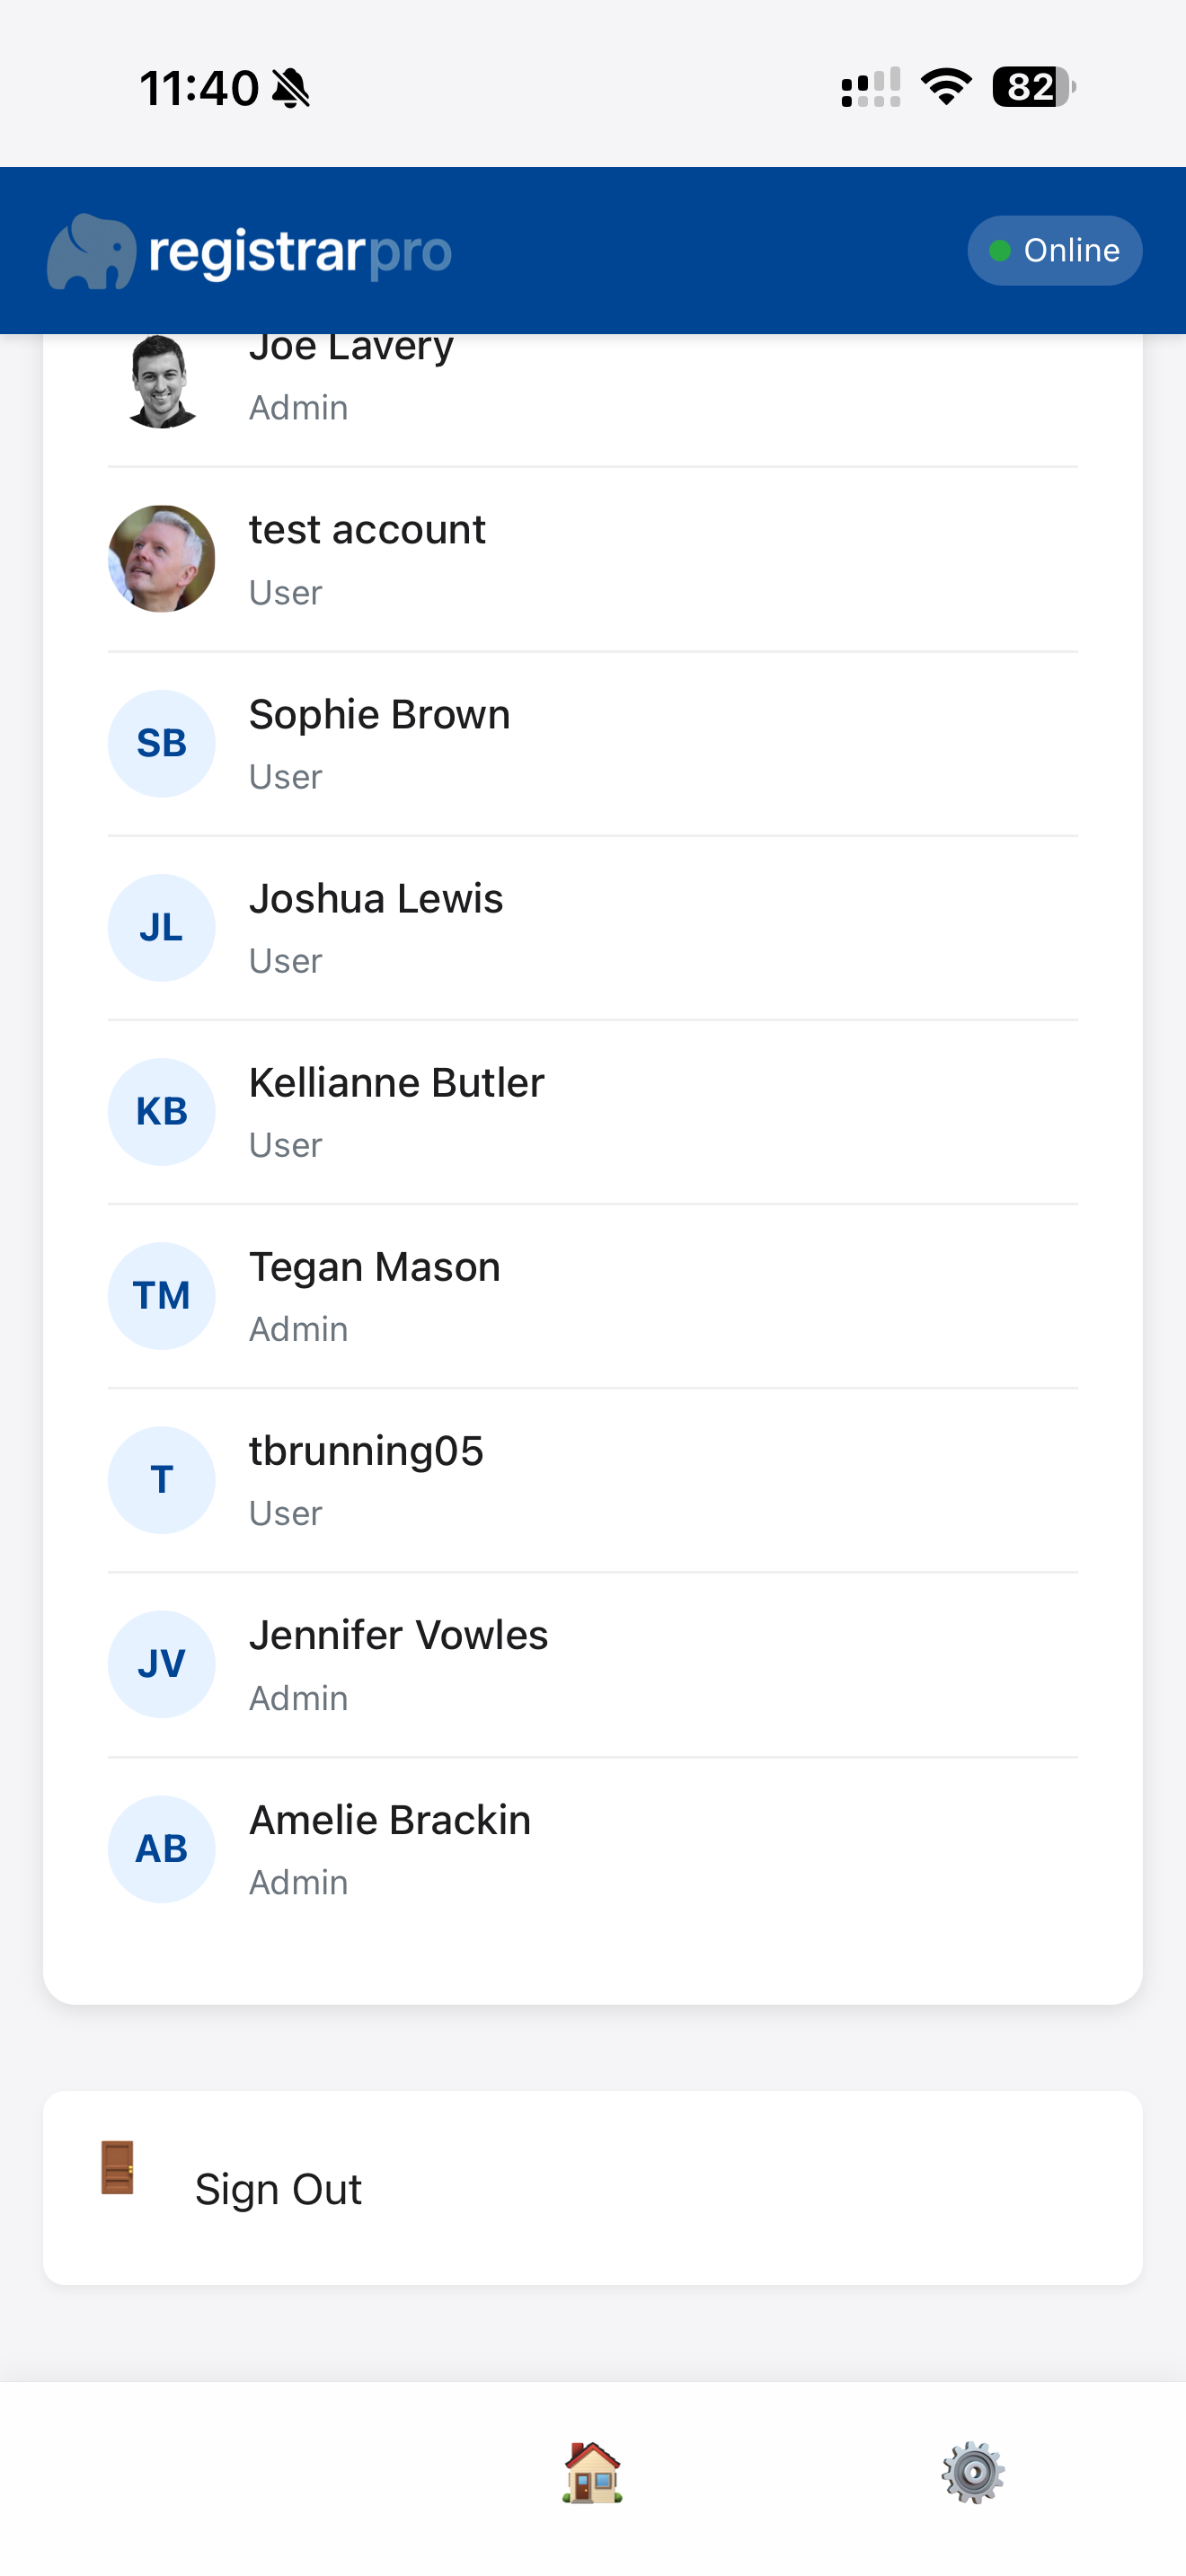The image size is (1186, 2576).
Task: Select Kellianne Butler from the list
Action: click(x=396, y=1083)
